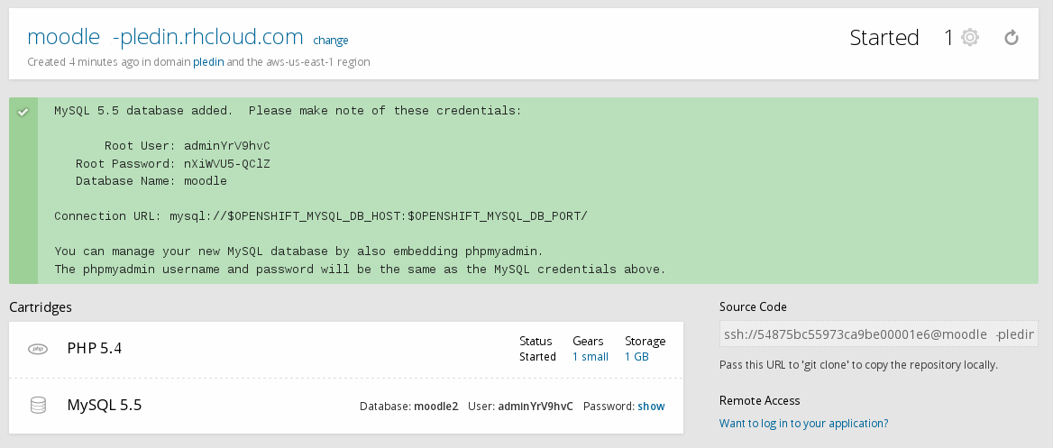
Task: Click the gear icon beside the gear count
Action: tap(969, 38)
